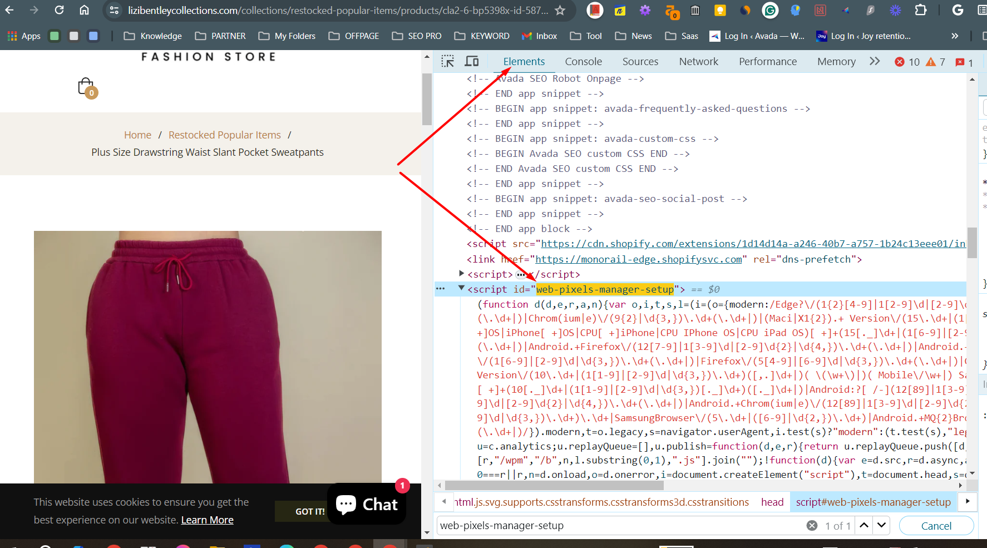Open the Knowledge bookmarks folder
The width and height of the screenshot is (987, 548).
(x=153, y=36)
